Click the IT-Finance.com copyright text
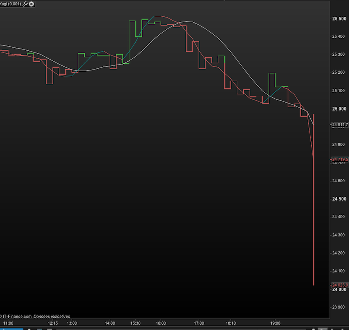349x330 pixels. (x=16, y=316)
